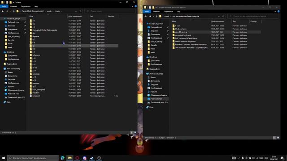Image resolution: width=287 pixels, height=161 pixels.
Task: Click the search box in the left window
Action: [110, 11]
